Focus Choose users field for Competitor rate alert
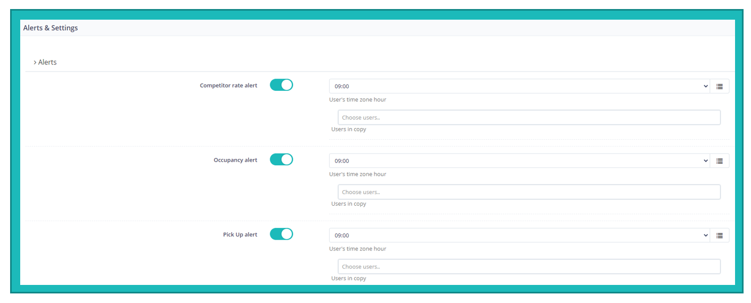751x303 pixels. point(529,117)
